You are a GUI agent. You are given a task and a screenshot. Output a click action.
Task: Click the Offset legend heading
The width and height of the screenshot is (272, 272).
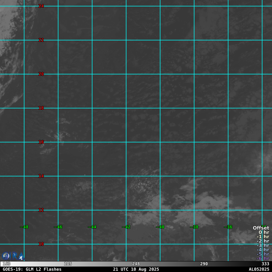pos(261,228)
